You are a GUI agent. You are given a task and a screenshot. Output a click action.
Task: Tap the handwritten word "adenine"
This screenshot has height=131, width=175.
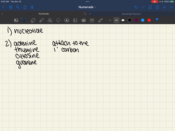coord(25,43)
